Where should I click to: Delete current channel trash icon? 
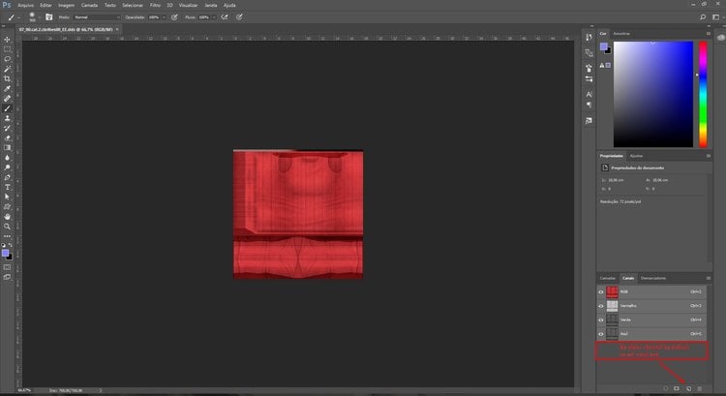(700, 388)
